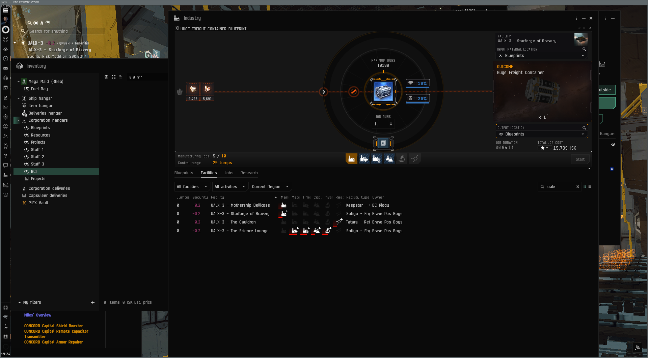Toggle Time Efficiency research activity filter
The height and width of the screenshot is (358, 648).
pyautogui.click(x=377, y=159)
